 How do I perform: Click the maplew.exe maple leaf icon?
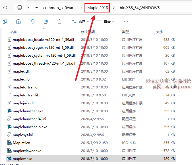click(x=9, y=158)
